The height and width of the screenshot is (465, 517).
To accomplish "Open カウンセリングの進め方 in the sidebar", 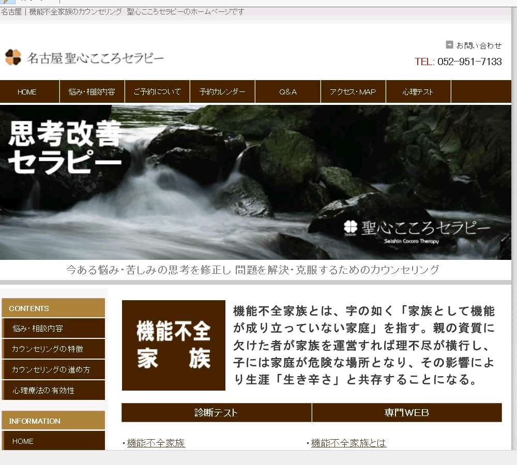I will [53, 369].
